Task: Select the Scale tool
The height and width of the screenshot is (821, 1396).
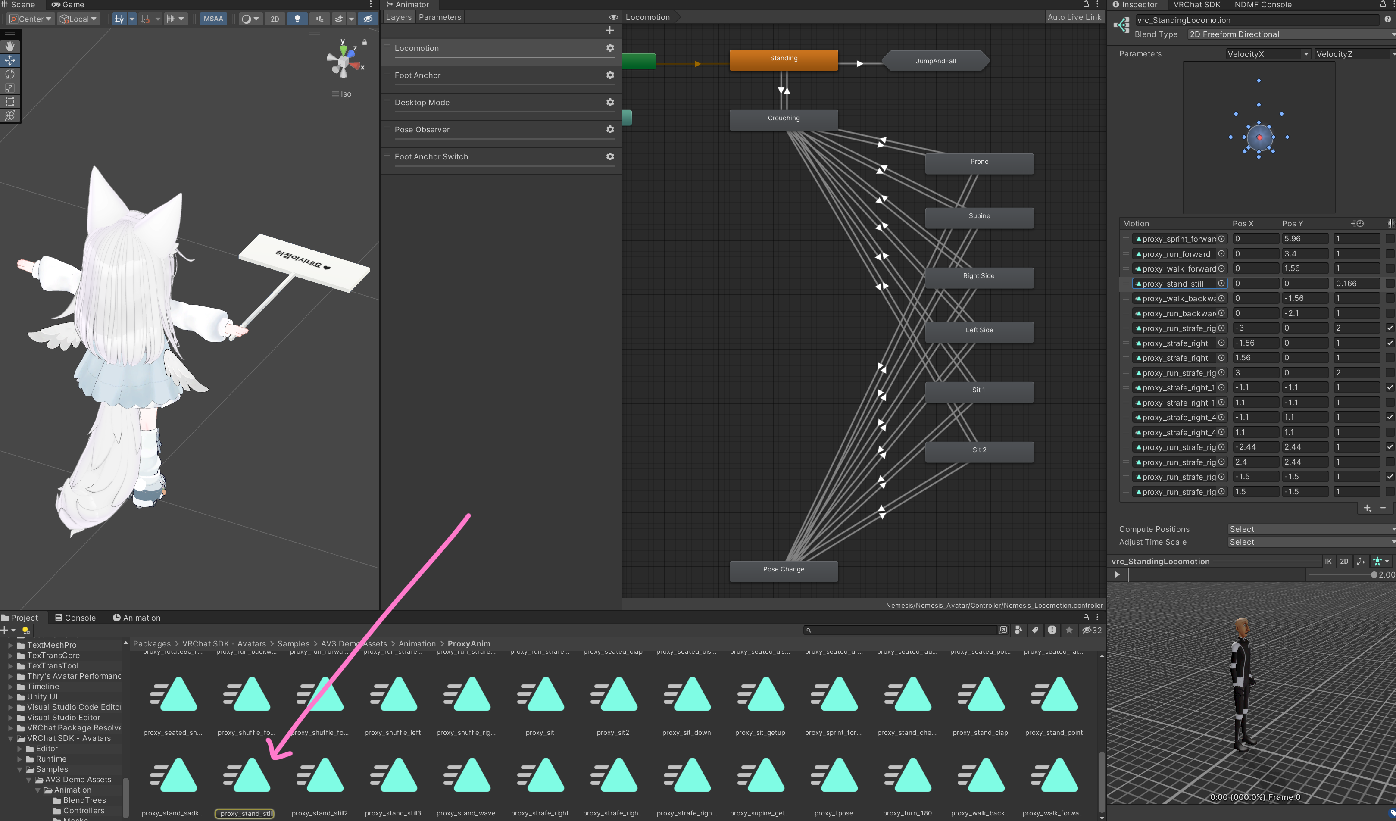Action: [10, 88]
